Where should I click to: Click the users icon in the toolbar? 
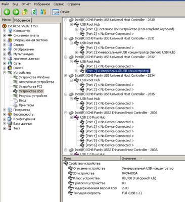pyautogui.click(x=43, y=12)
